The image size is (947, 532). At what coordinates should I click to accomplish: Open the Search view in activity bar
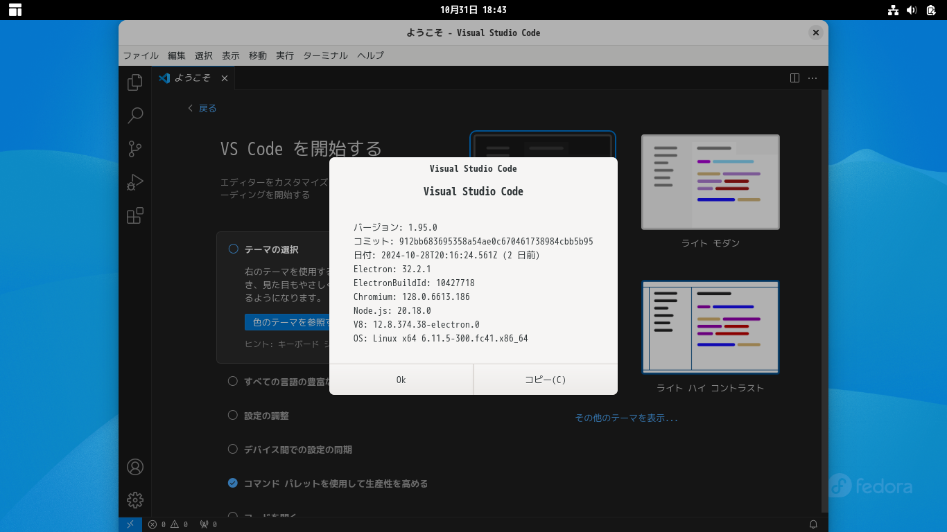pyautogui.click(x=135, y=116)
